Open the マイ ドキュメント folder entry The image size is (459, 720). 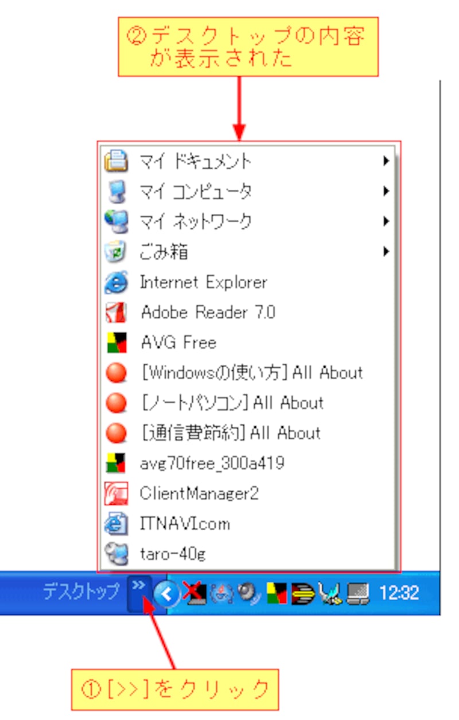247,161
